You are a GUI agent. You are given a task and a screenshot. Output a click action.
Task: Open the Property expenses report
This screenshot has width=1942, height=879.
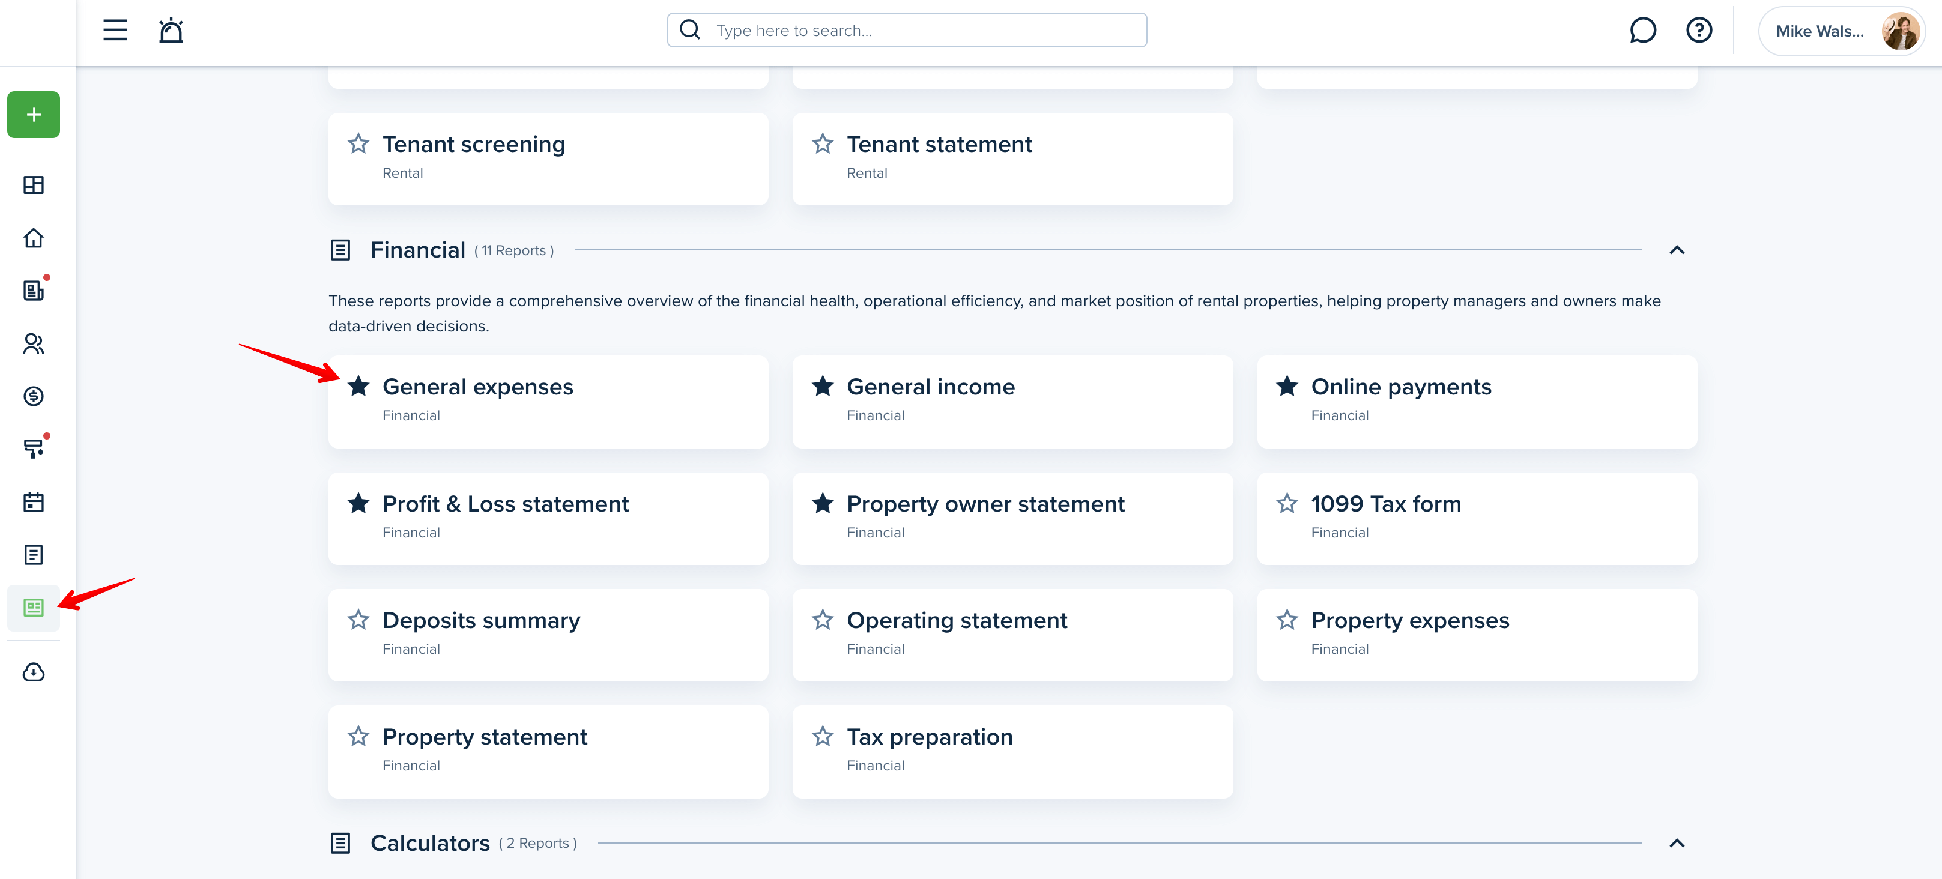[1477, 635]
